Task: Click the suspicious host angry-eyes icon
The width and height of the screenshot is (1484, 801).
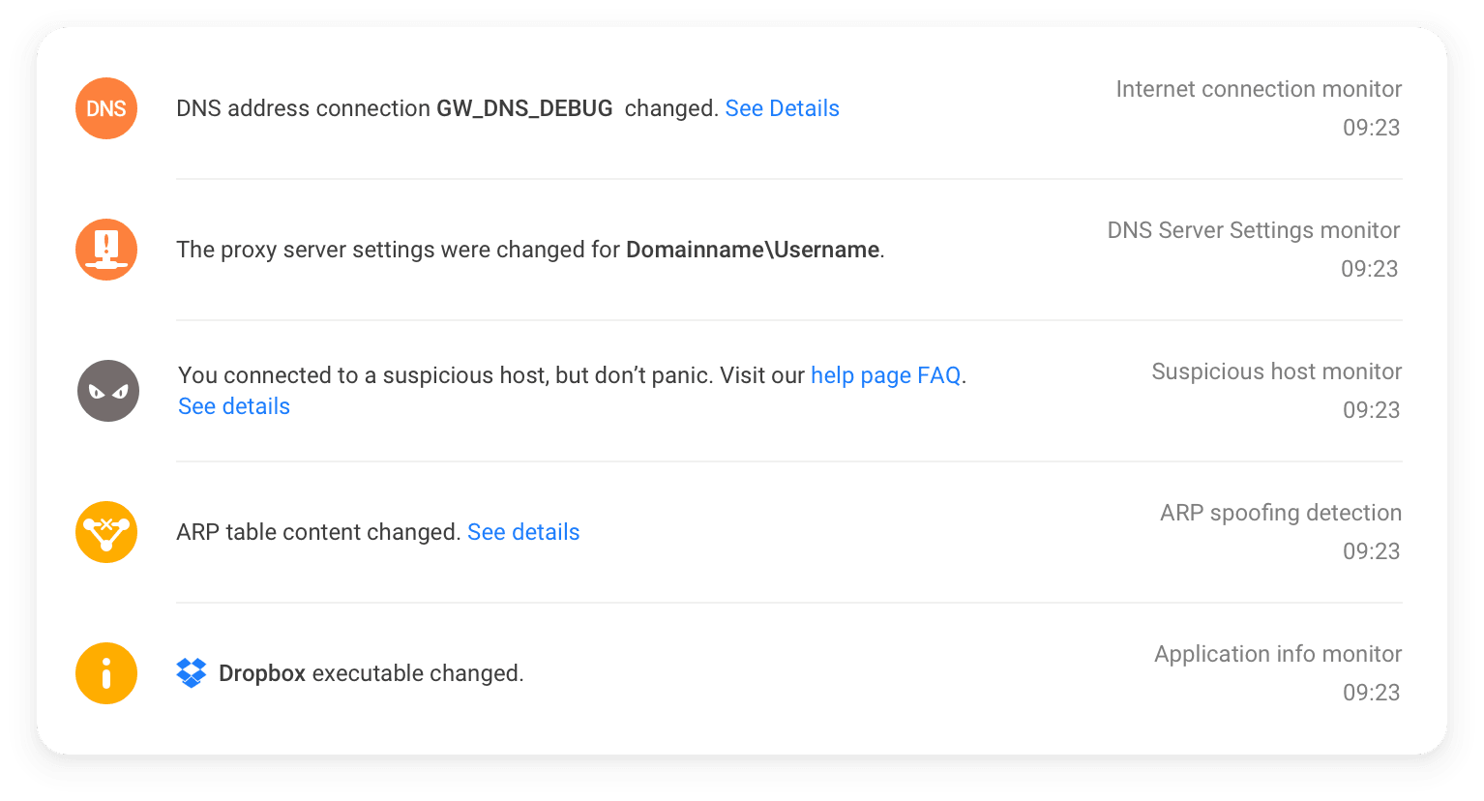Action: (108, 391)
